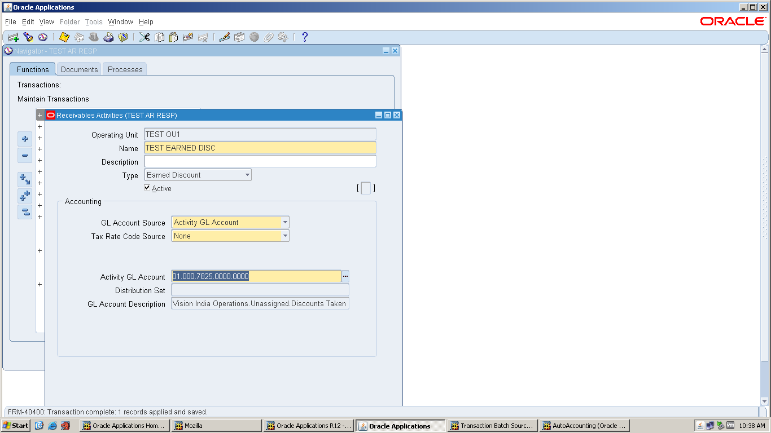Select the Find flashlight icon
Viewport: 771px width, 433px height.
pyautogui.click(x=27, y=37)
